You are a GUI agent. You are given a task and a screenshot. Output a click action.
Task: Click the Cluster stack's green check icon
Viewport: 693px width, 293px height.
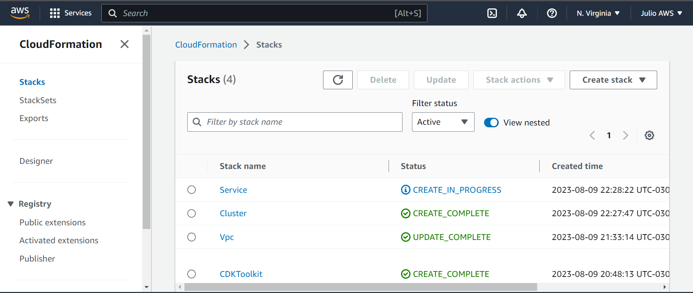click(x=405, y=213)
